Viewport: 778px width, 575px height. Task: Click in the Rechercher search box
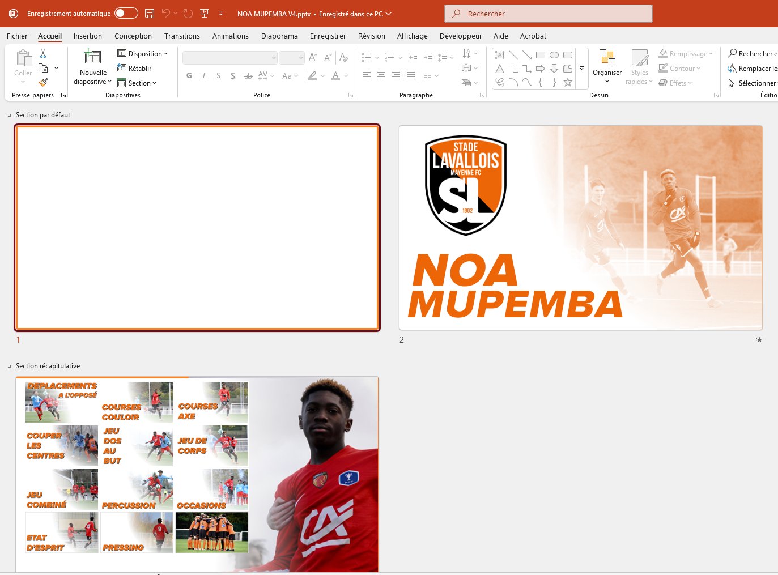(x=549, y=14)
